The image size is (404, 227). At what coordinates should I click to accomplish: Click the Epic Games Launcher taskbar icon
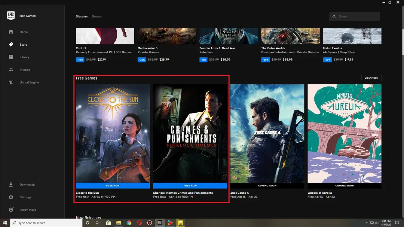pos(160,223)
